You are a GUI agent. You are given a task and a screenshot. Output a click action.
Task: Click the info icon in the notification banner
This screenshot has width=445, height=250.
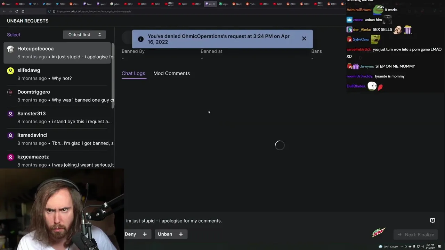click(x=141, y=39)
